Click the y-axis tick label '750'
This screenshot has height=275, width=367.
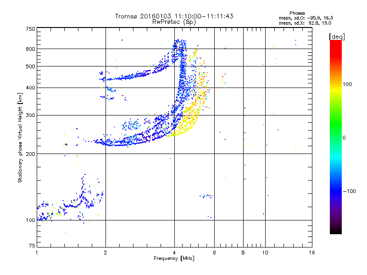coord(30,29)
